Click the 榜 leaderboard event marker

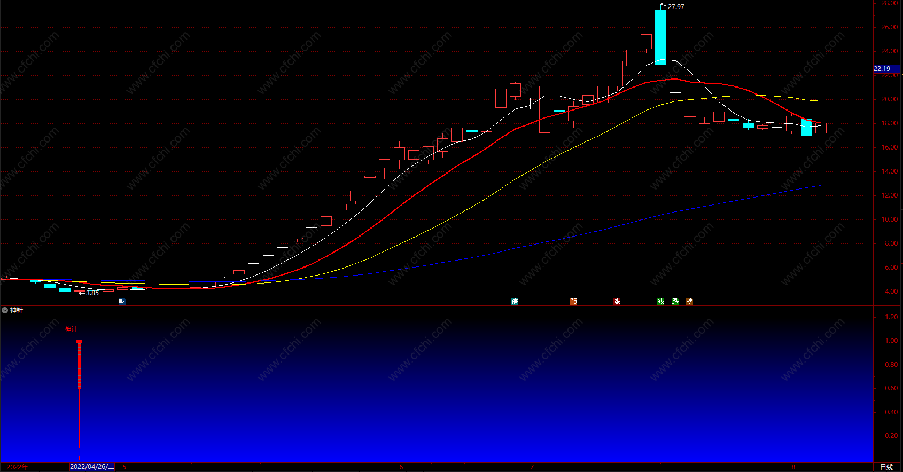pos(690,302)
